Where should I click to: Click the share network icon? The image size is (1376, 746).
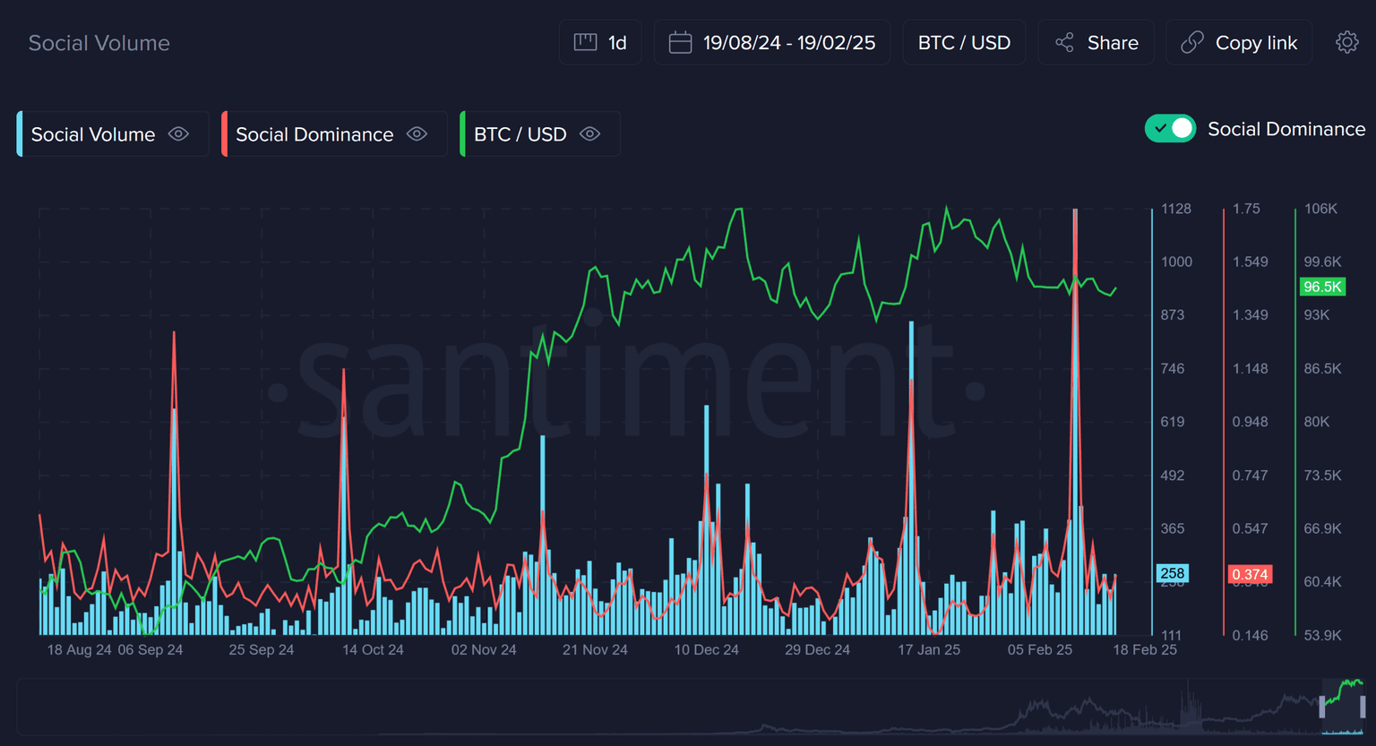[x=1064, y=42]
